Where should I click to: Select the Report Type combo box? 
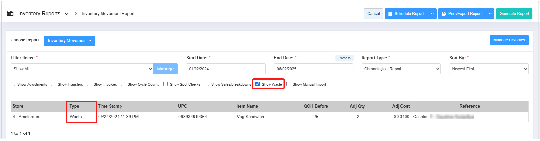pyautogui.click(x=401, y=69)
